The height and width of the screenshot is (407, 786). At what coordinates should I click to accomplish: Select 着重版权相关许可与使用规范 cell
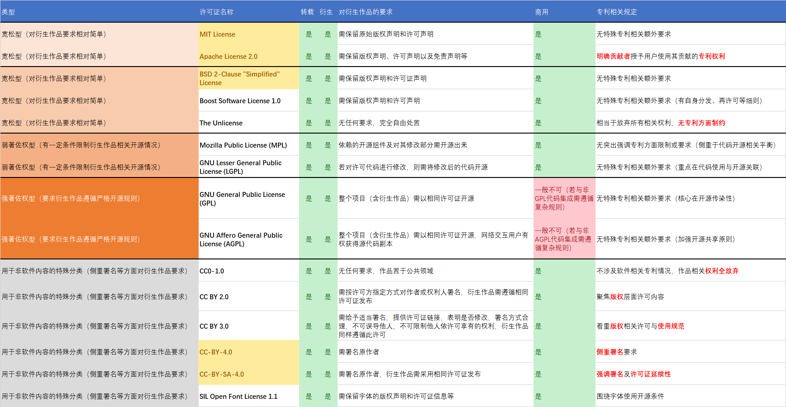[x=691, y=326]
